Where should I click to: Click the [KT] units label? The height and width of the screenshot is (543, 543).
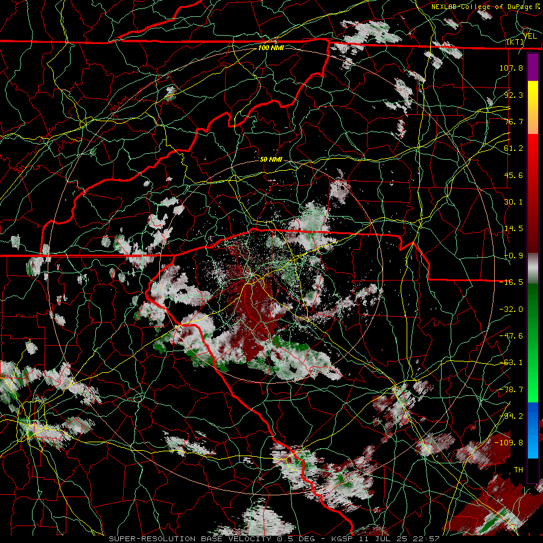point(515,42)
